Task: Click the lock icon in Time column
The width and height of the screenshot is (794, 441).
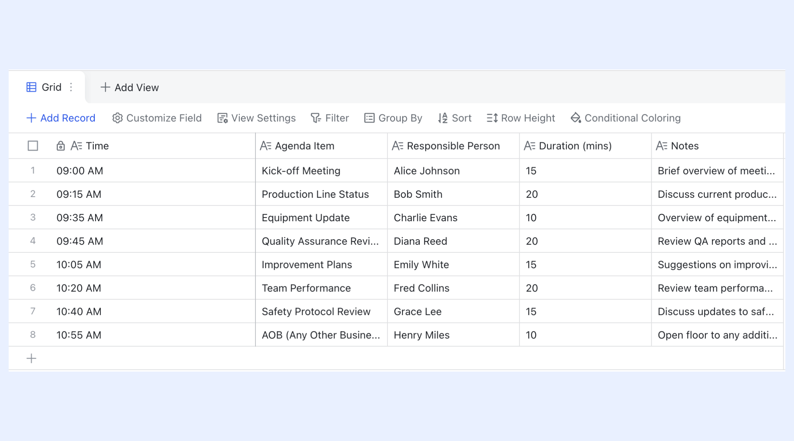Action: click(61, 146)
